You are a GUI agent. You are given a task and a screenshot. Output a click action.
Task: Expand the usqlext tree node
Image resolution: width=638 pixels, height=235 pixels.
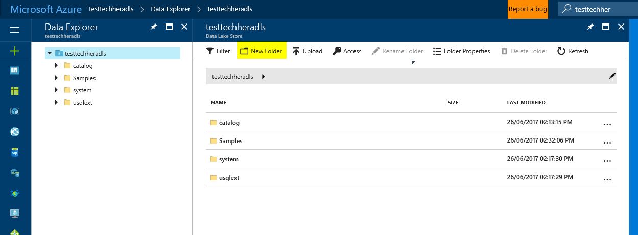(56, 102)
